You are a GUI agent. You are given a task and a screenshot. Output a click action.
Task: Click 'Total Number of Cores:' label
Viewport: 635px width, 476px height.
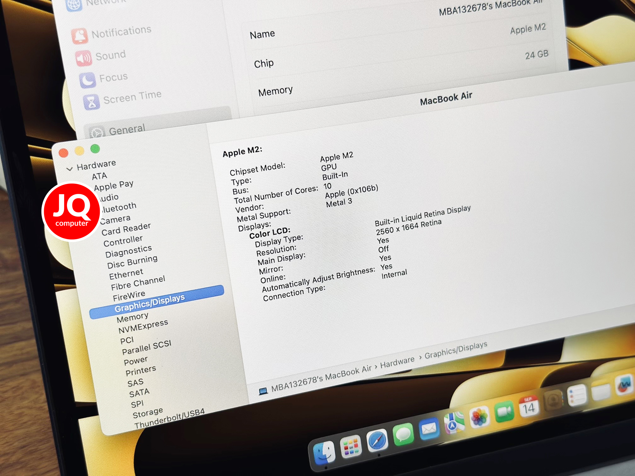[276, 195]
